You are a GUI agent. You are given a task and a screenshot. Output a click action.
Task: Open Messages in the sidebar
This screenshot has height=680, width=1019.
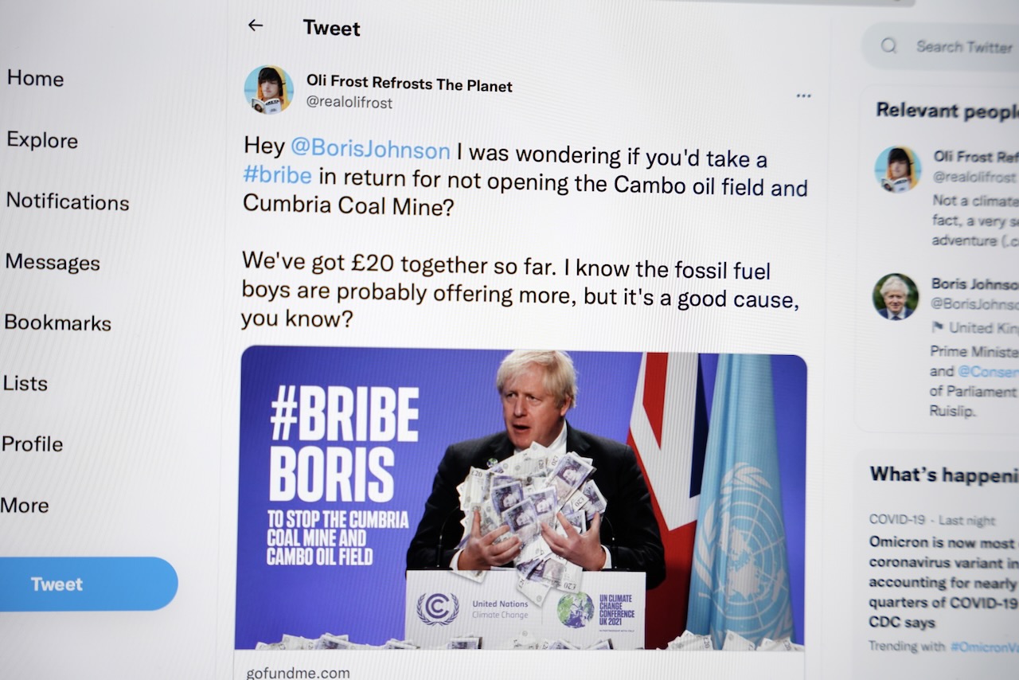pyautogui.click(x=53, y=262)
